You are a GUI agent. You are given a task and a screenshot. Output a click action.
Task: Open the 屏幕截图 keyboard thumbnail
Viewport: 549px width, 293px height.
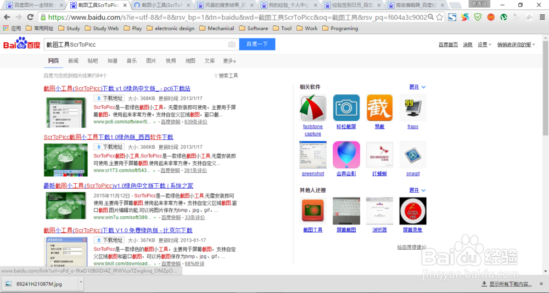point(346,211)
